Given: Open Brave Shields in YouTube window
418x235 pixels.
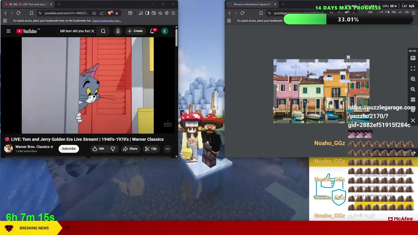Looking at the screenshot, I should pyautogui.click(x=110, y=13).
